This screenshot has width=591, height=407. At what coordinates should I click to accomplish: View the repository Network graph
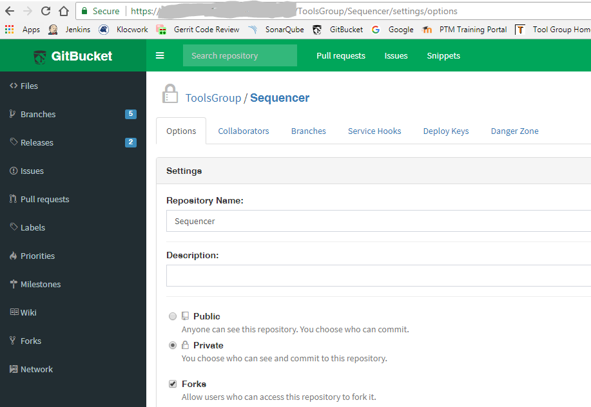click(x=37, y=369)
